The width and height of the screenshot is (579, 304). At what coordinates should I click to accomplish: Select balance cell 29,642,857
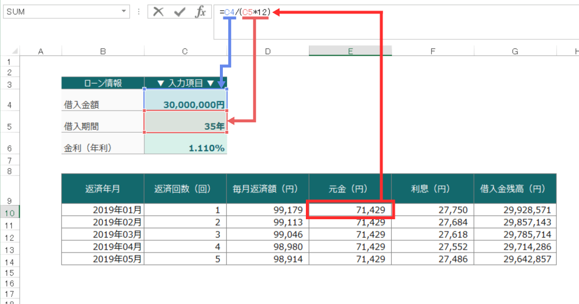point(515,258)
